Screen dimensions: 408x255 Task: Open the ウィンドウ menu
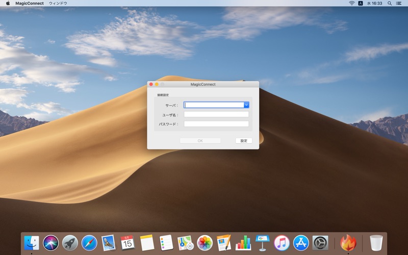click(x=58, y=3)
